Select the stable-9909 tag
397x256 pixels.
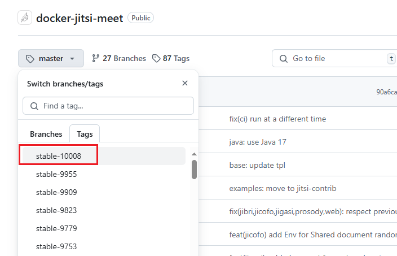[x=104, y=192]
